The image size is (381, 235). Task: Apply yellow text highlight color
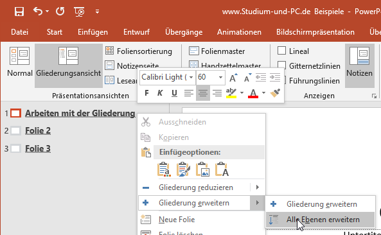231,92
